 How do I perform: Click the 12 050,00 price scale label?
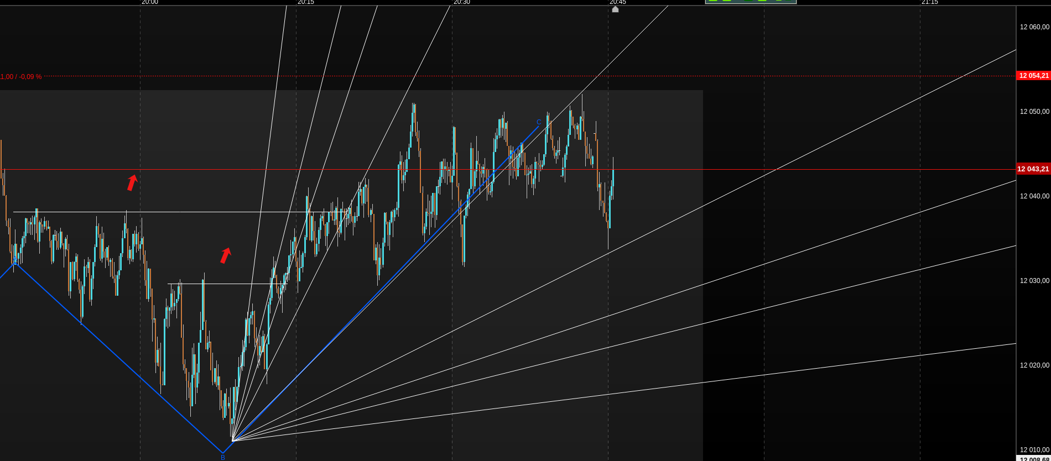pos(1034,112)
